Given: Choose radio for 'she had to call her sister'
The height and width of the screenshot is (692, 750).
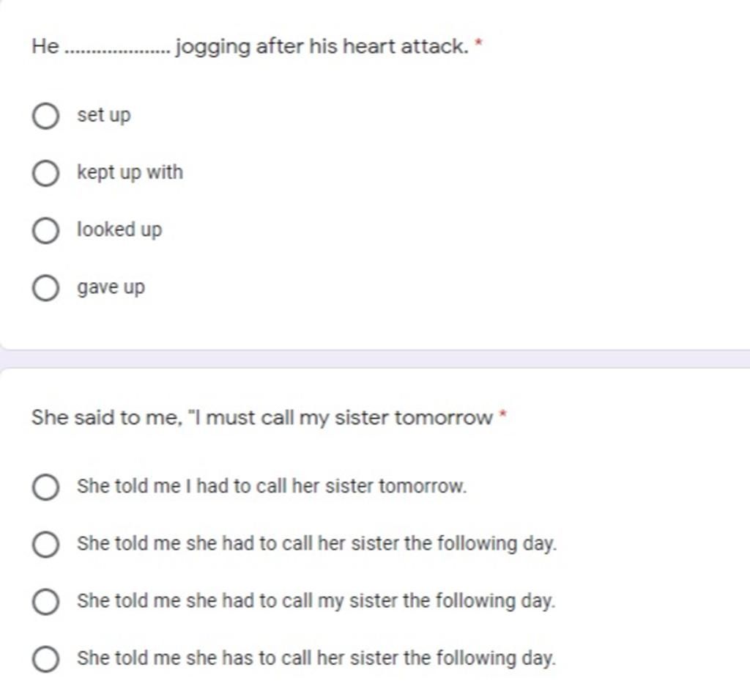Looking at the screenshot, I should pos(46,544).
